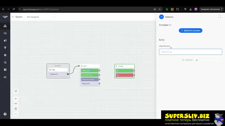Viewport: 225px width, 126px height.
Task: Open the megaphone broadcasts icon
Action: [5, 41]
